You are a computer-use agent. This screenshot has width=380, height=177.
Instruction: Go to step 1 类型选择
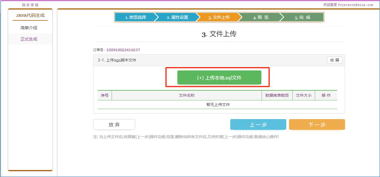point(135,17)
